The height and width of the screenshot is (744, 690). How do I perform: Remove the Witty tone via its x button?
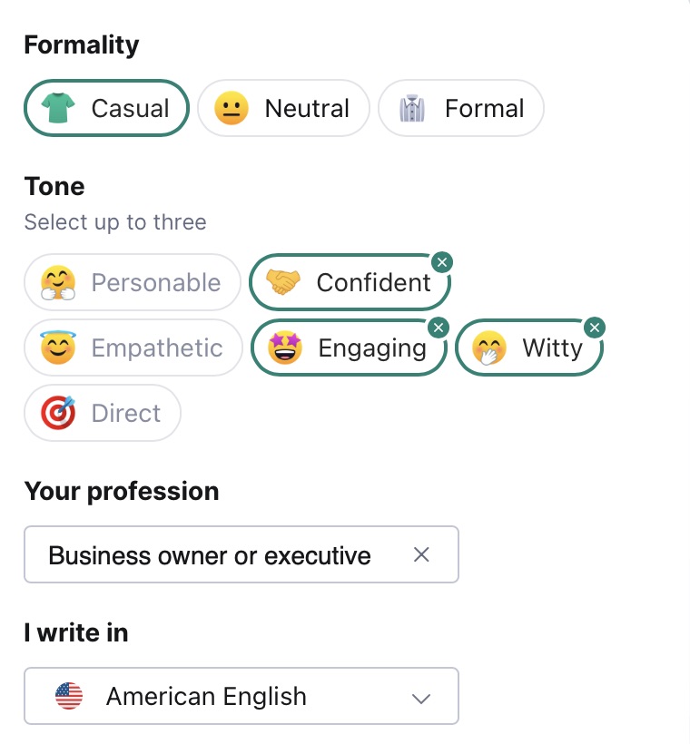point(595,328)
